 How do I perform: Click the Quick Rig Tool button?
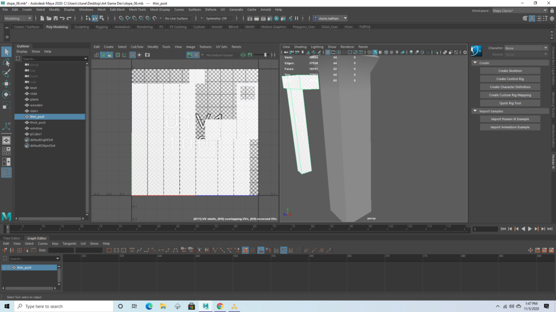tap(510, 103)
